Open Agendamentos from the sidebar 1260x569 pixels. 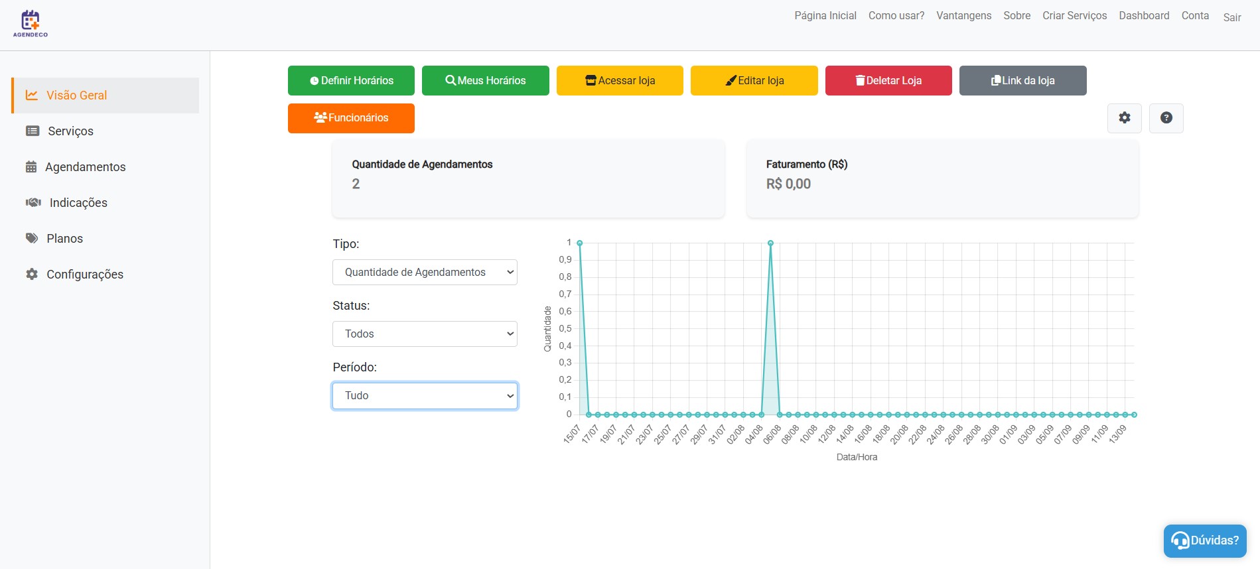(85, 167)
